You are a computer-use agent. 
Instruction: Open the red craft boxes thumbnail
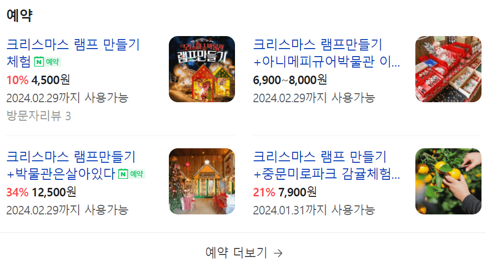[x=448, y=69]
